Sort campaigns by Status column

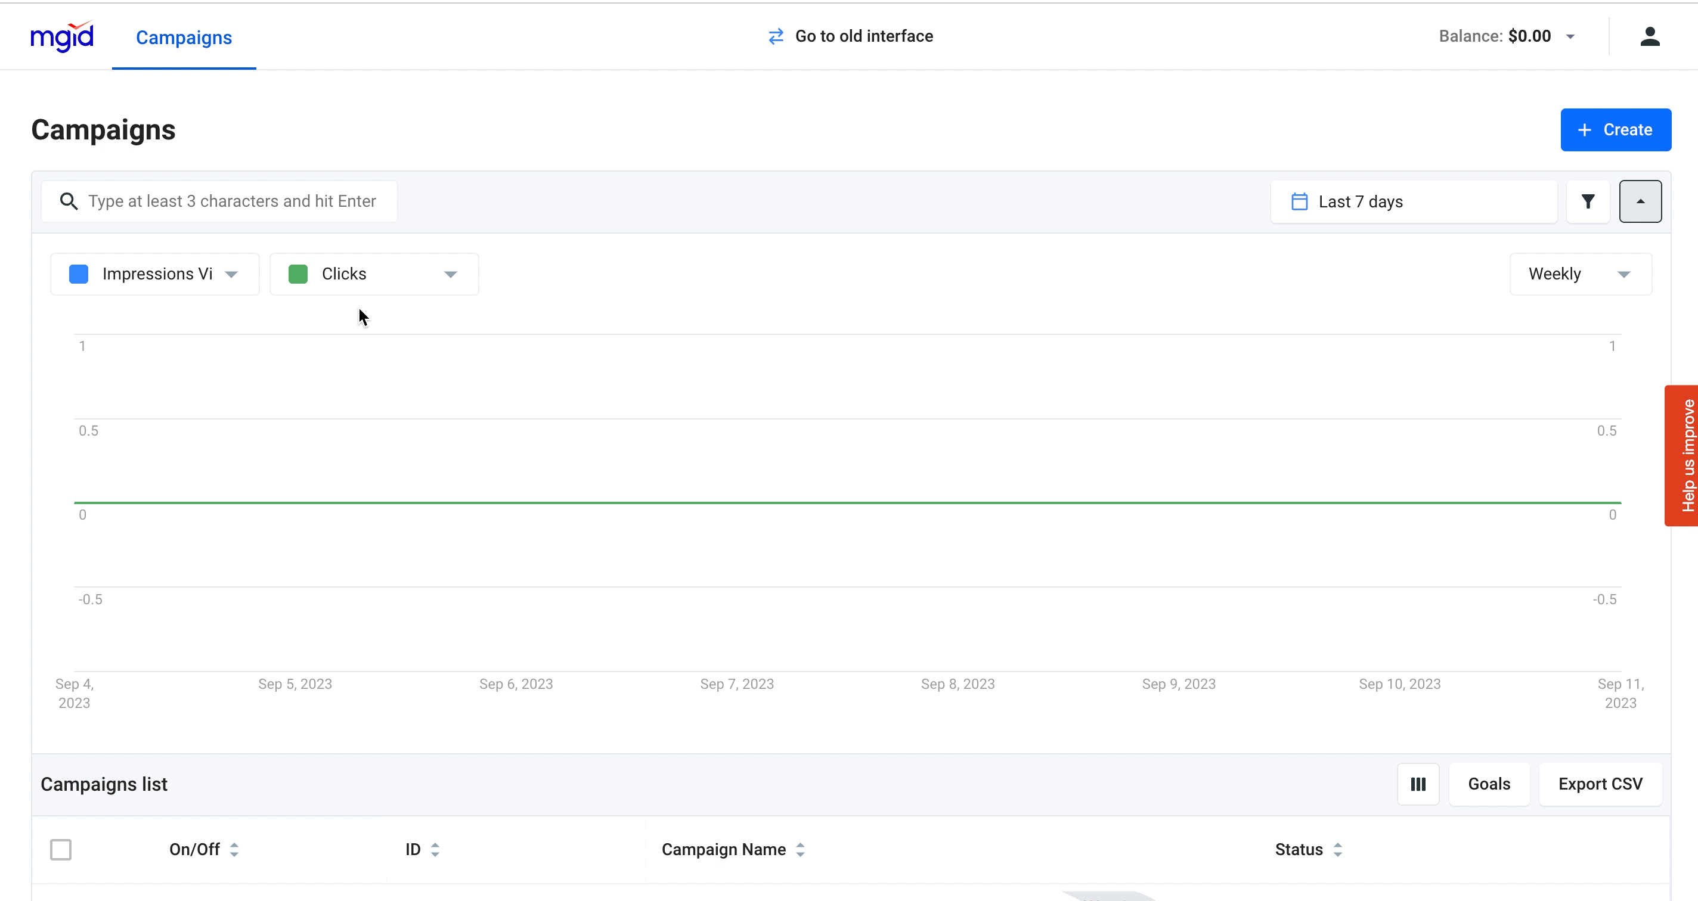(x=1337, y=850)
